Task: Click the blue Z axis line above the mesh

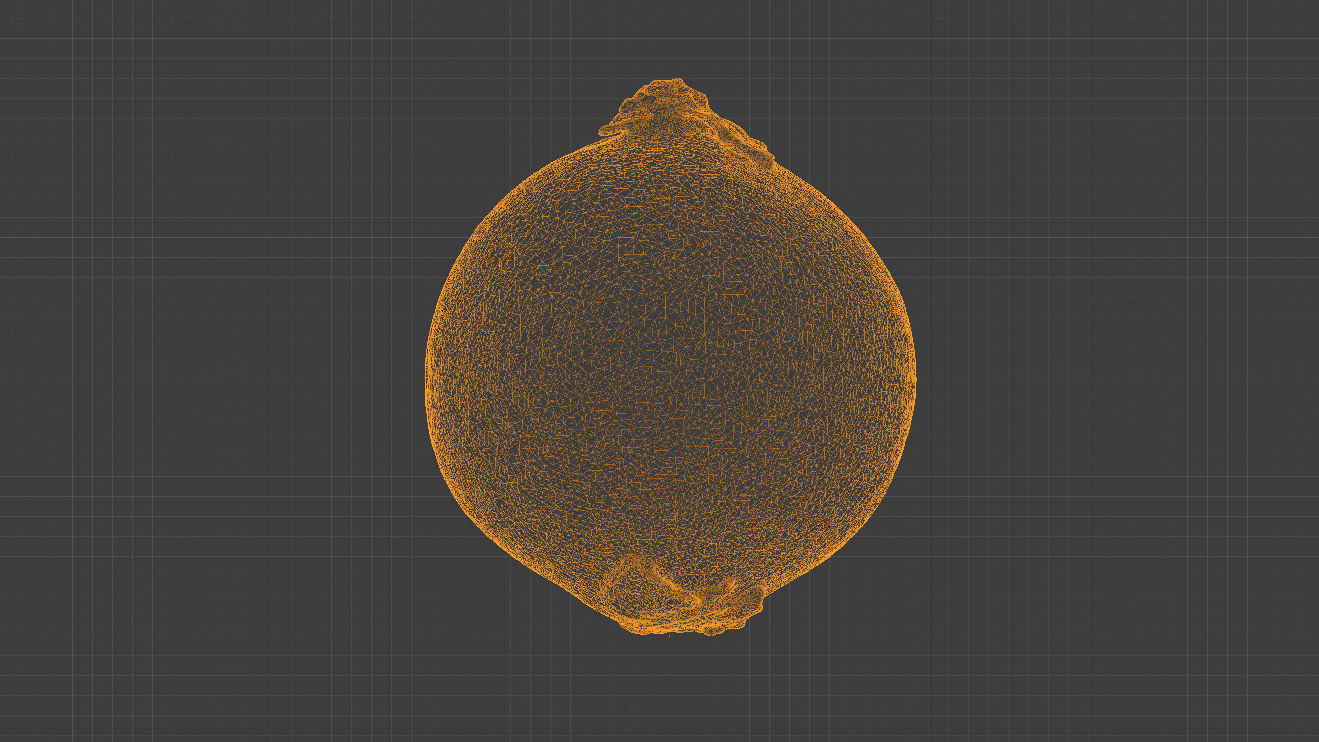Action: pos(670,38)
